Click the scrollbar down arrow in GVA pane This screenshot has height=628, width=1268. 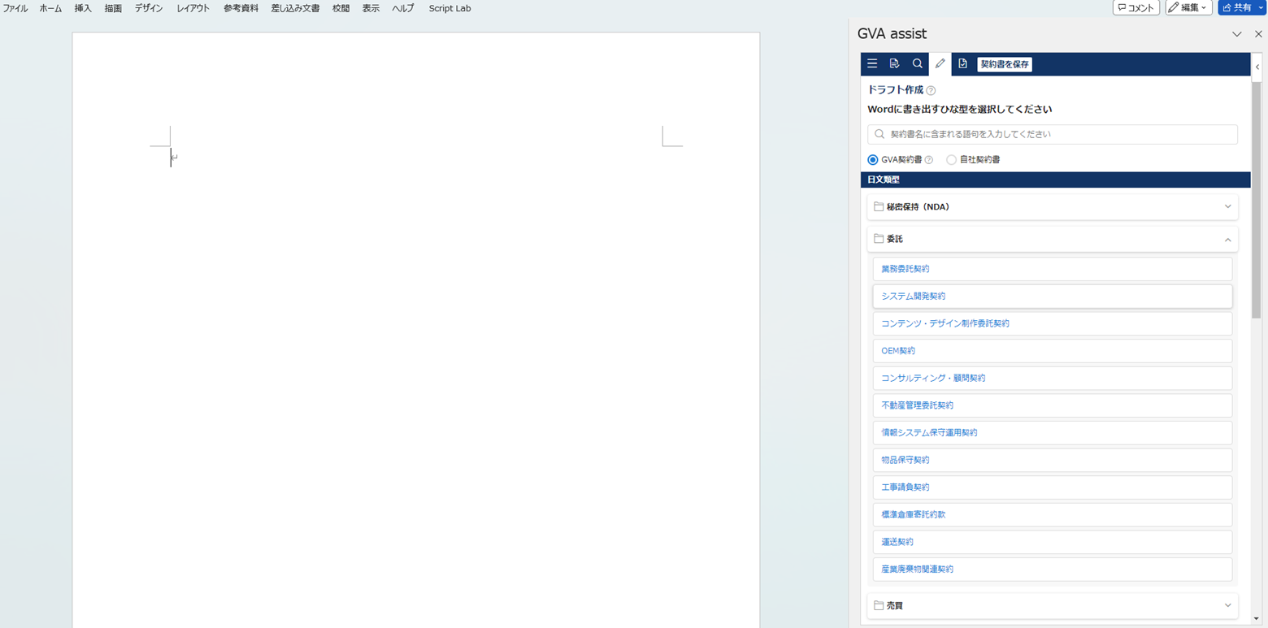[1257, 620]
